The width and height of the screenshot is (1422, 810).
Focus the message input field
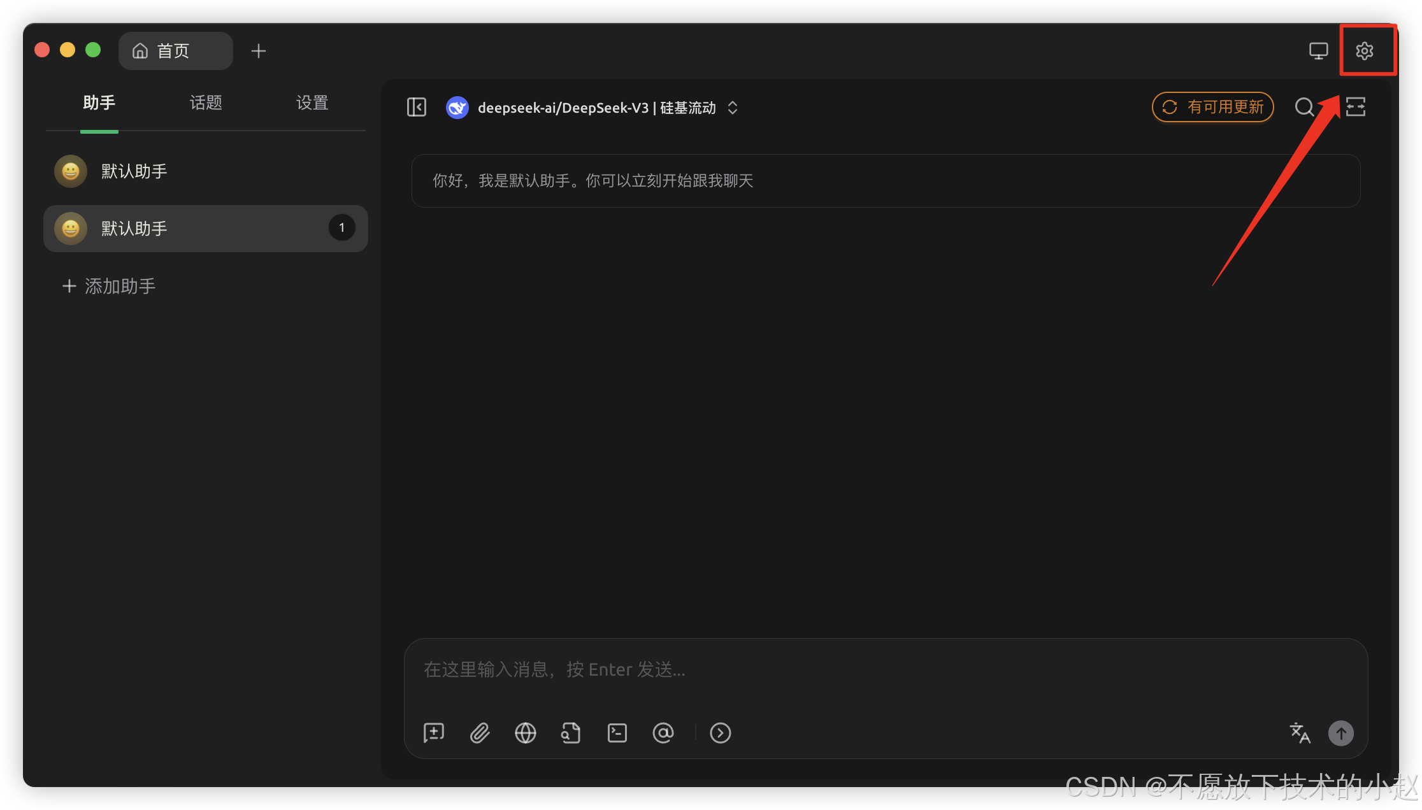pos(886,670)
